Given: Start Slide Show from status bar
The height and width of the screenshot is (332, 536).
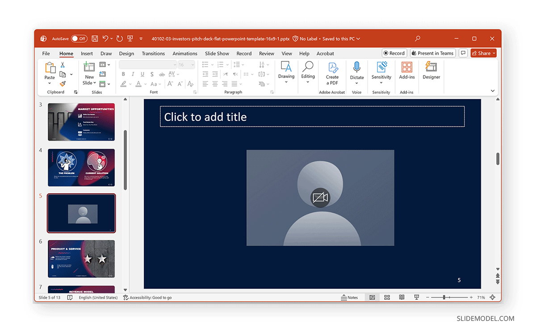Looking at the screenshot, I should tap(416, 297).
